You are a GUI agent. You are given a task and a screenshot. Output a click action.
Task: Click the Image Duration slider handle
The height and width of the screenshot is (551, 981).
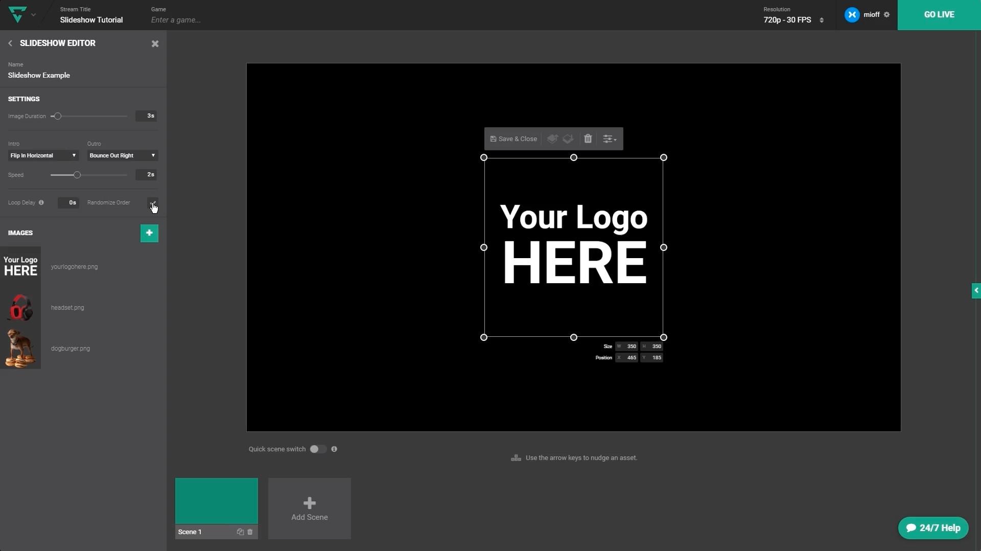pos(58,116)
